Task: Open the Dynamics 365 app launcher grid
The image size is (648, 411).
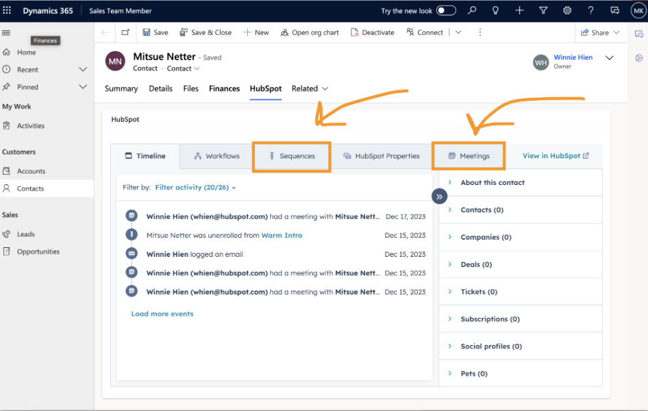Action: point(7,10)
